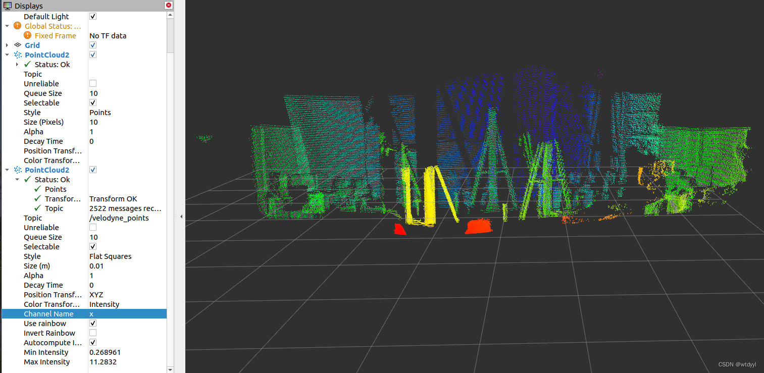764x373 pixels.
Task: Expand the Grid display entry
Action: coord(7,45)
